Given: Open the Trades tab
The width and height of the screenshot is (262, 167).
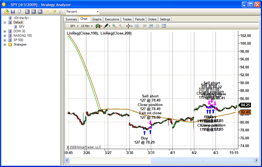Looking at the screenshot, I should (x=127, y=19).
